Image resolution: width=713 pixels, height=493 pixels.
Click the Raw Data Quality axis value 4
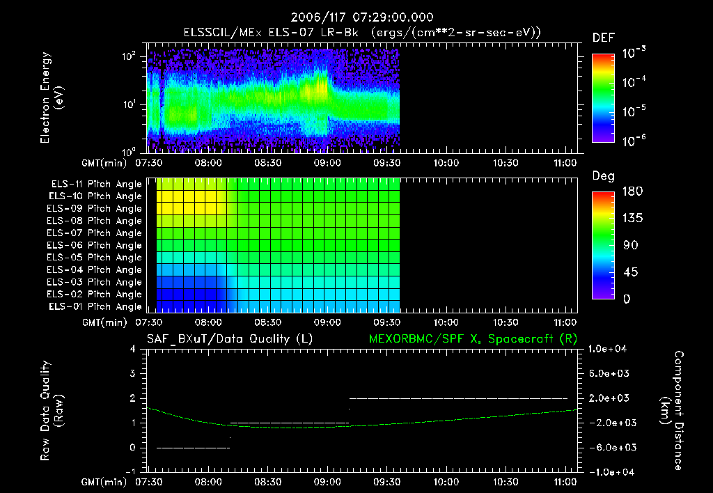[133, 349]
